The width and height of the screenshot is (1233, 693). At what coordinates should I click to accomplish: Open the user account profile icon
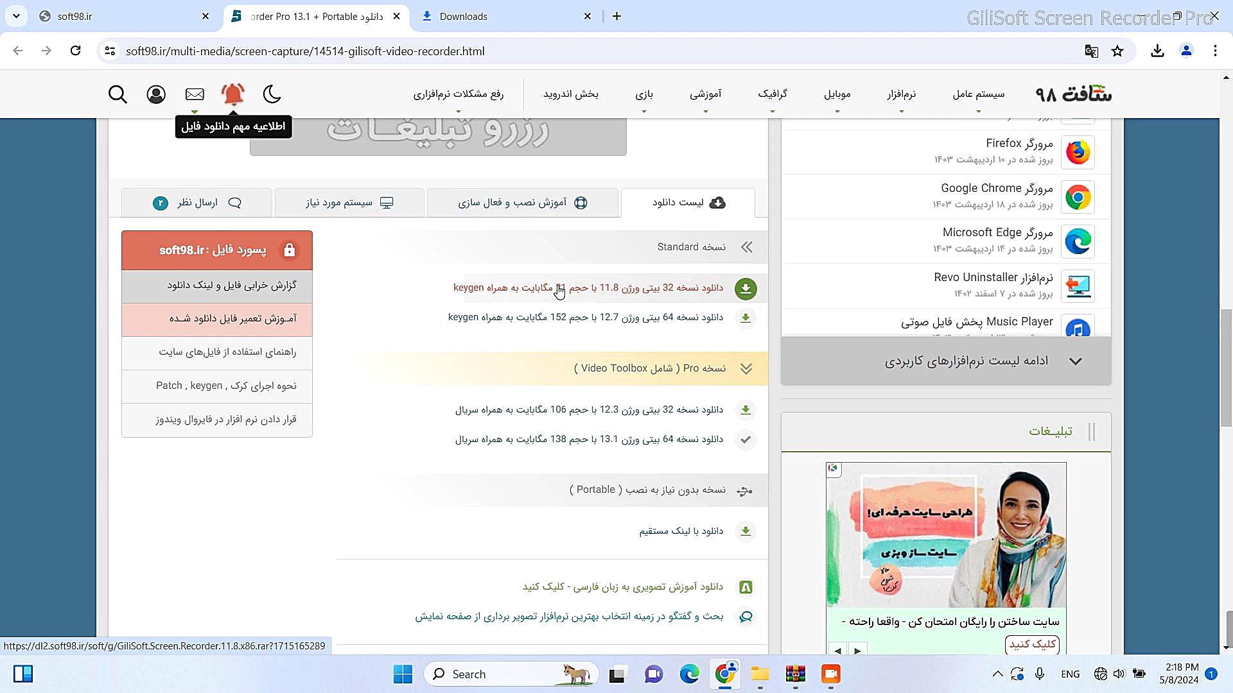(156, 94)
